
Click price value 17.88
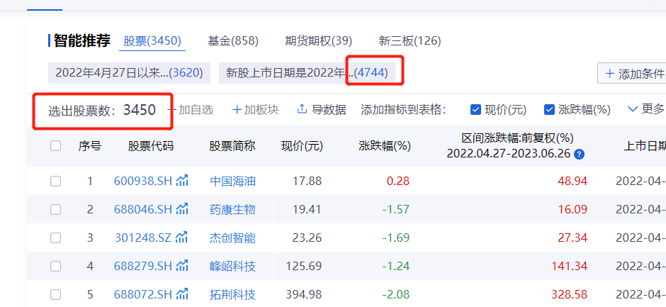(307, 181)
